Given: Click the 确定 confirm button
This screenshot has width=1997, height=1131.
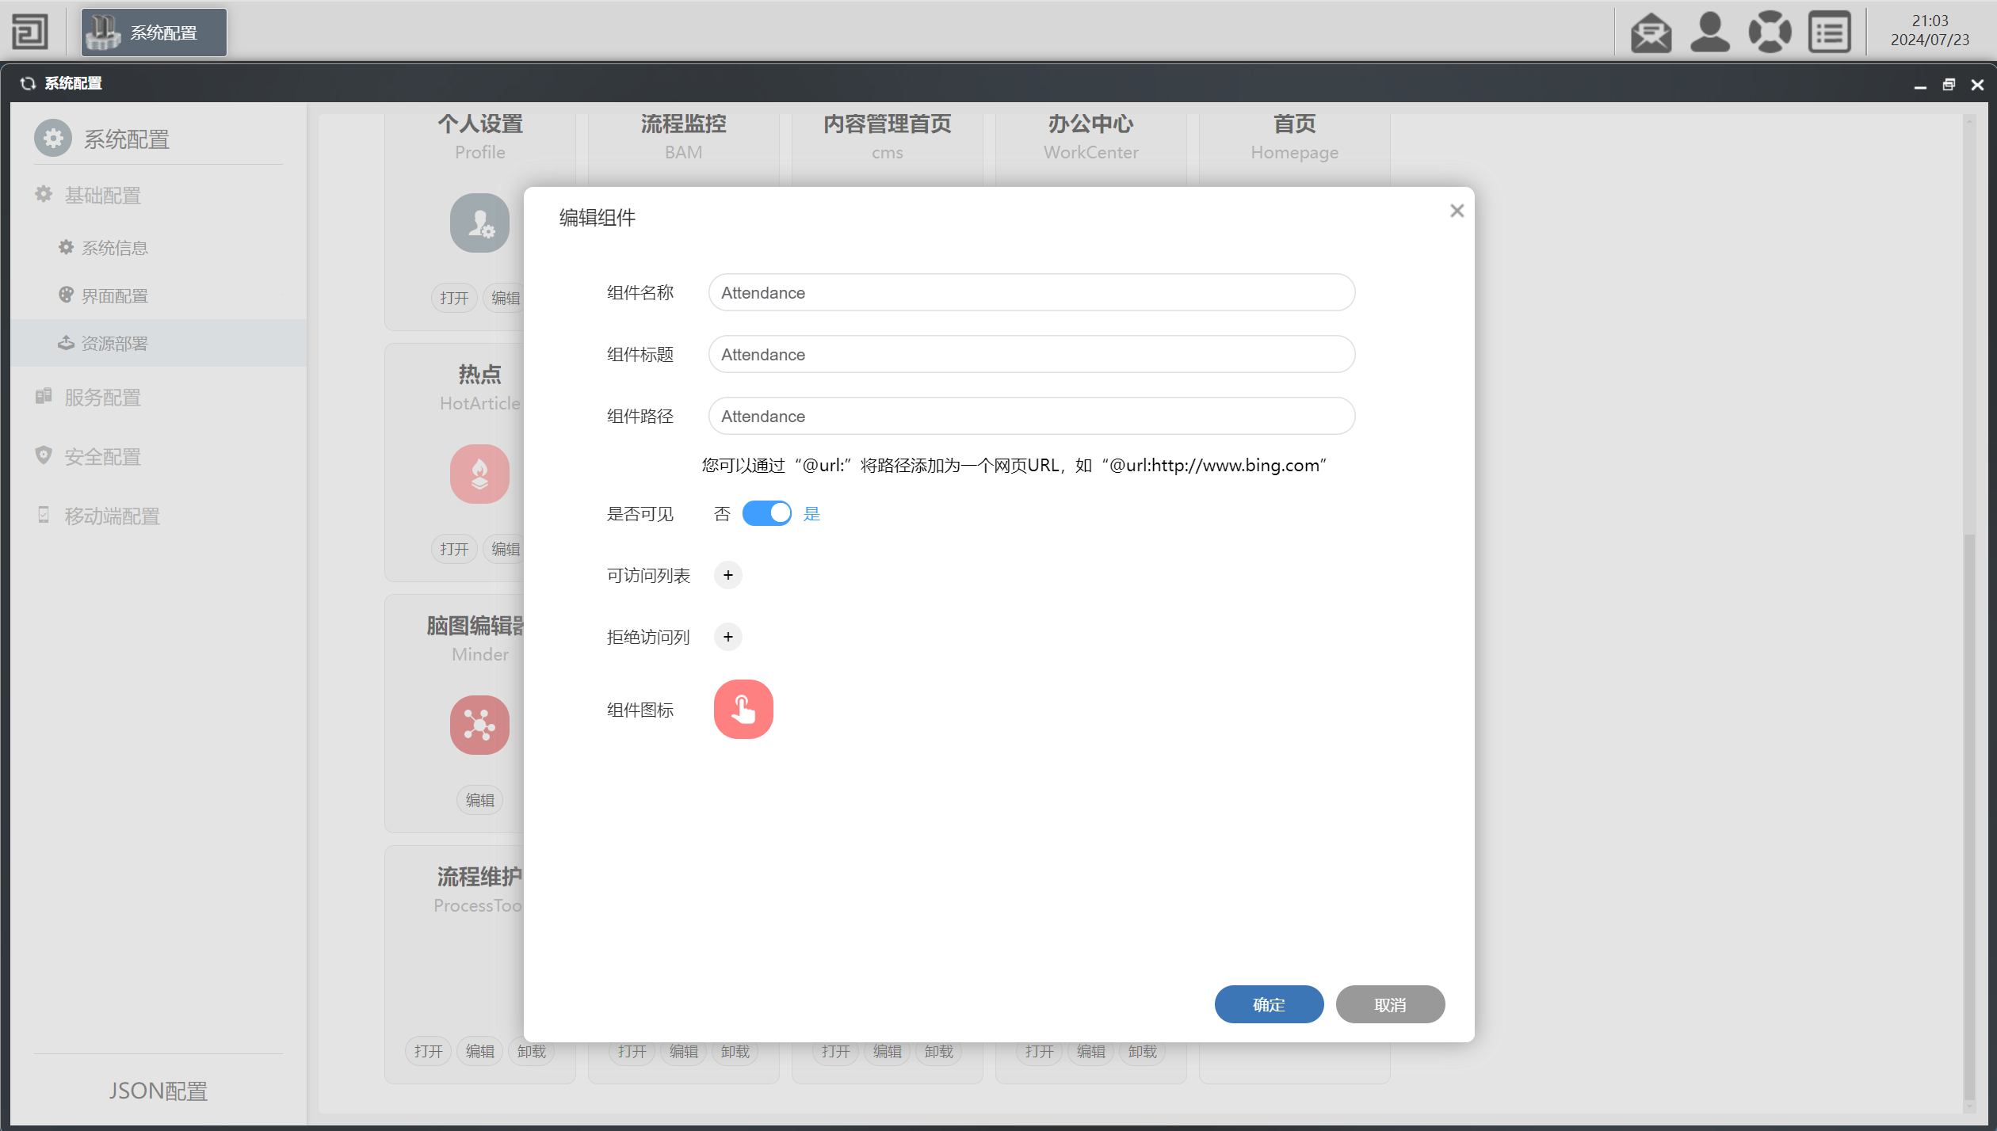Looking at the screenshot, I should pos(1268,1004).
